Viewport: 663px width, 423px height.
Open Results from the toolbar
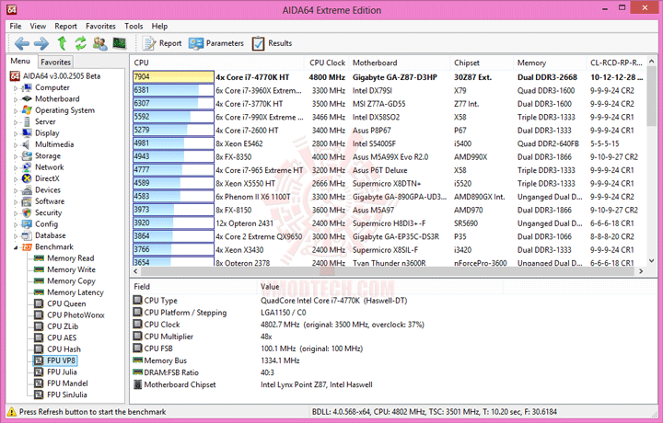(272, 43)
